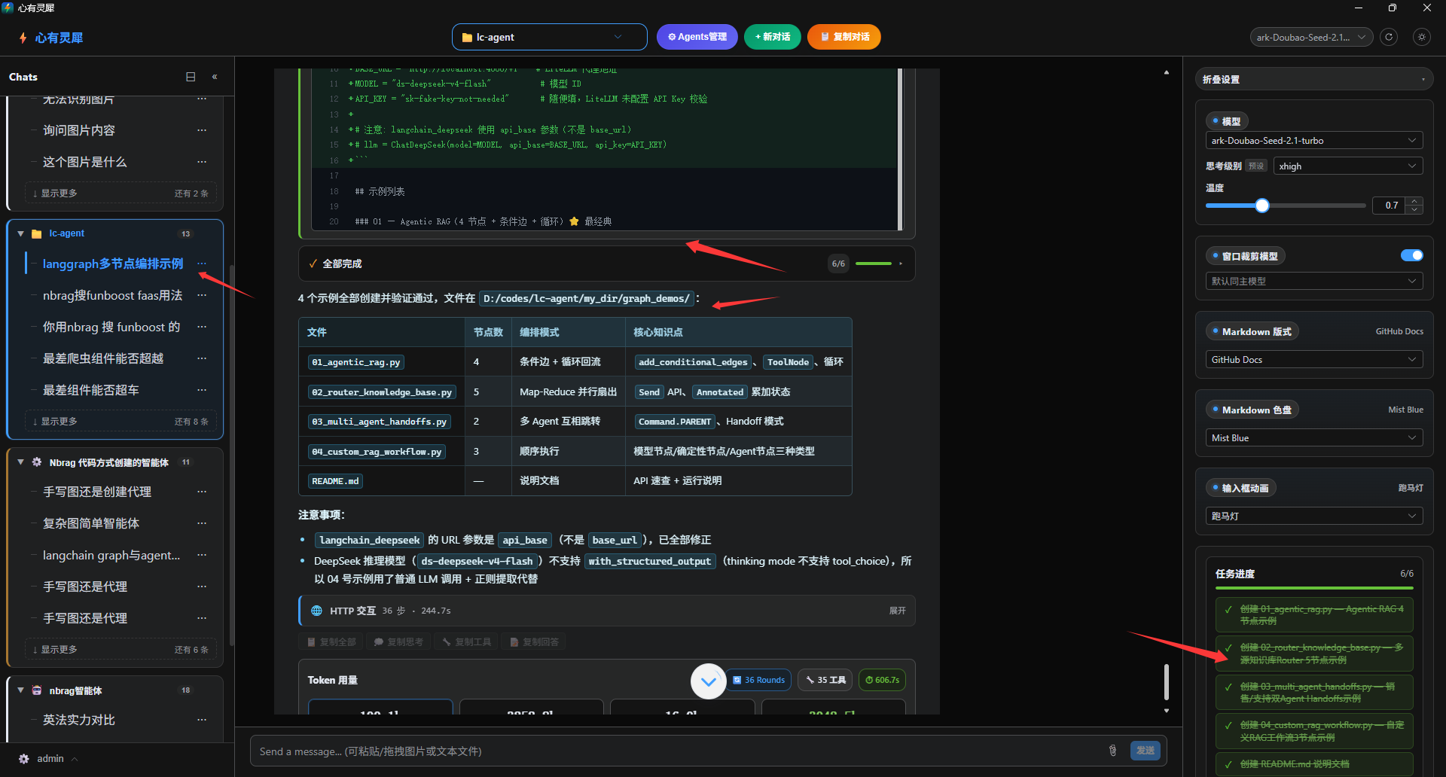Click the 复制对话 button
The image size is (1446, 777).
[844, 37]
